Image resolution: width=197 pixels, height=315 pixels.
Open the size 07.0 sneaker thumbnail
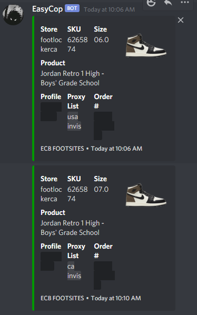pos(146,195)
